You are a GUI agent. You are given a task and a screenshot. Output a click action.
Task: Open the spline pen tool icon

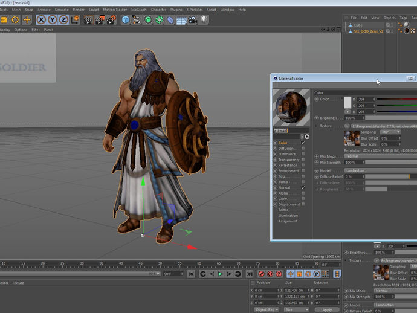(137, 20)
